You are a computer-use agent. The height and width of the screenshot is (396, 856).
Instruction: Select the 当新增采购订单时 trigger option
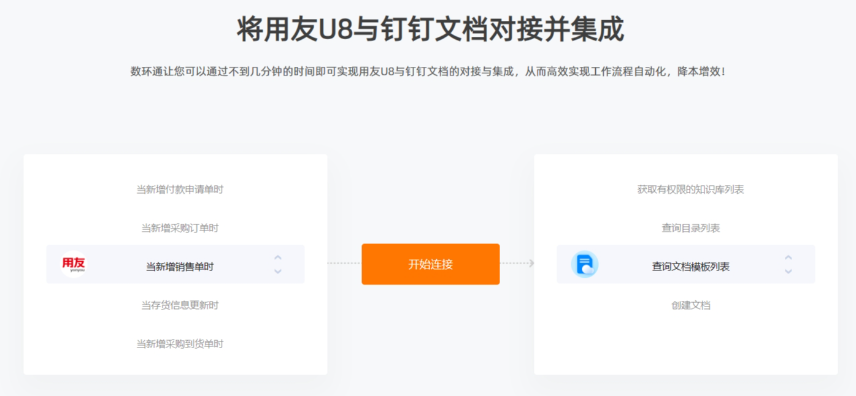pos(180,228)
